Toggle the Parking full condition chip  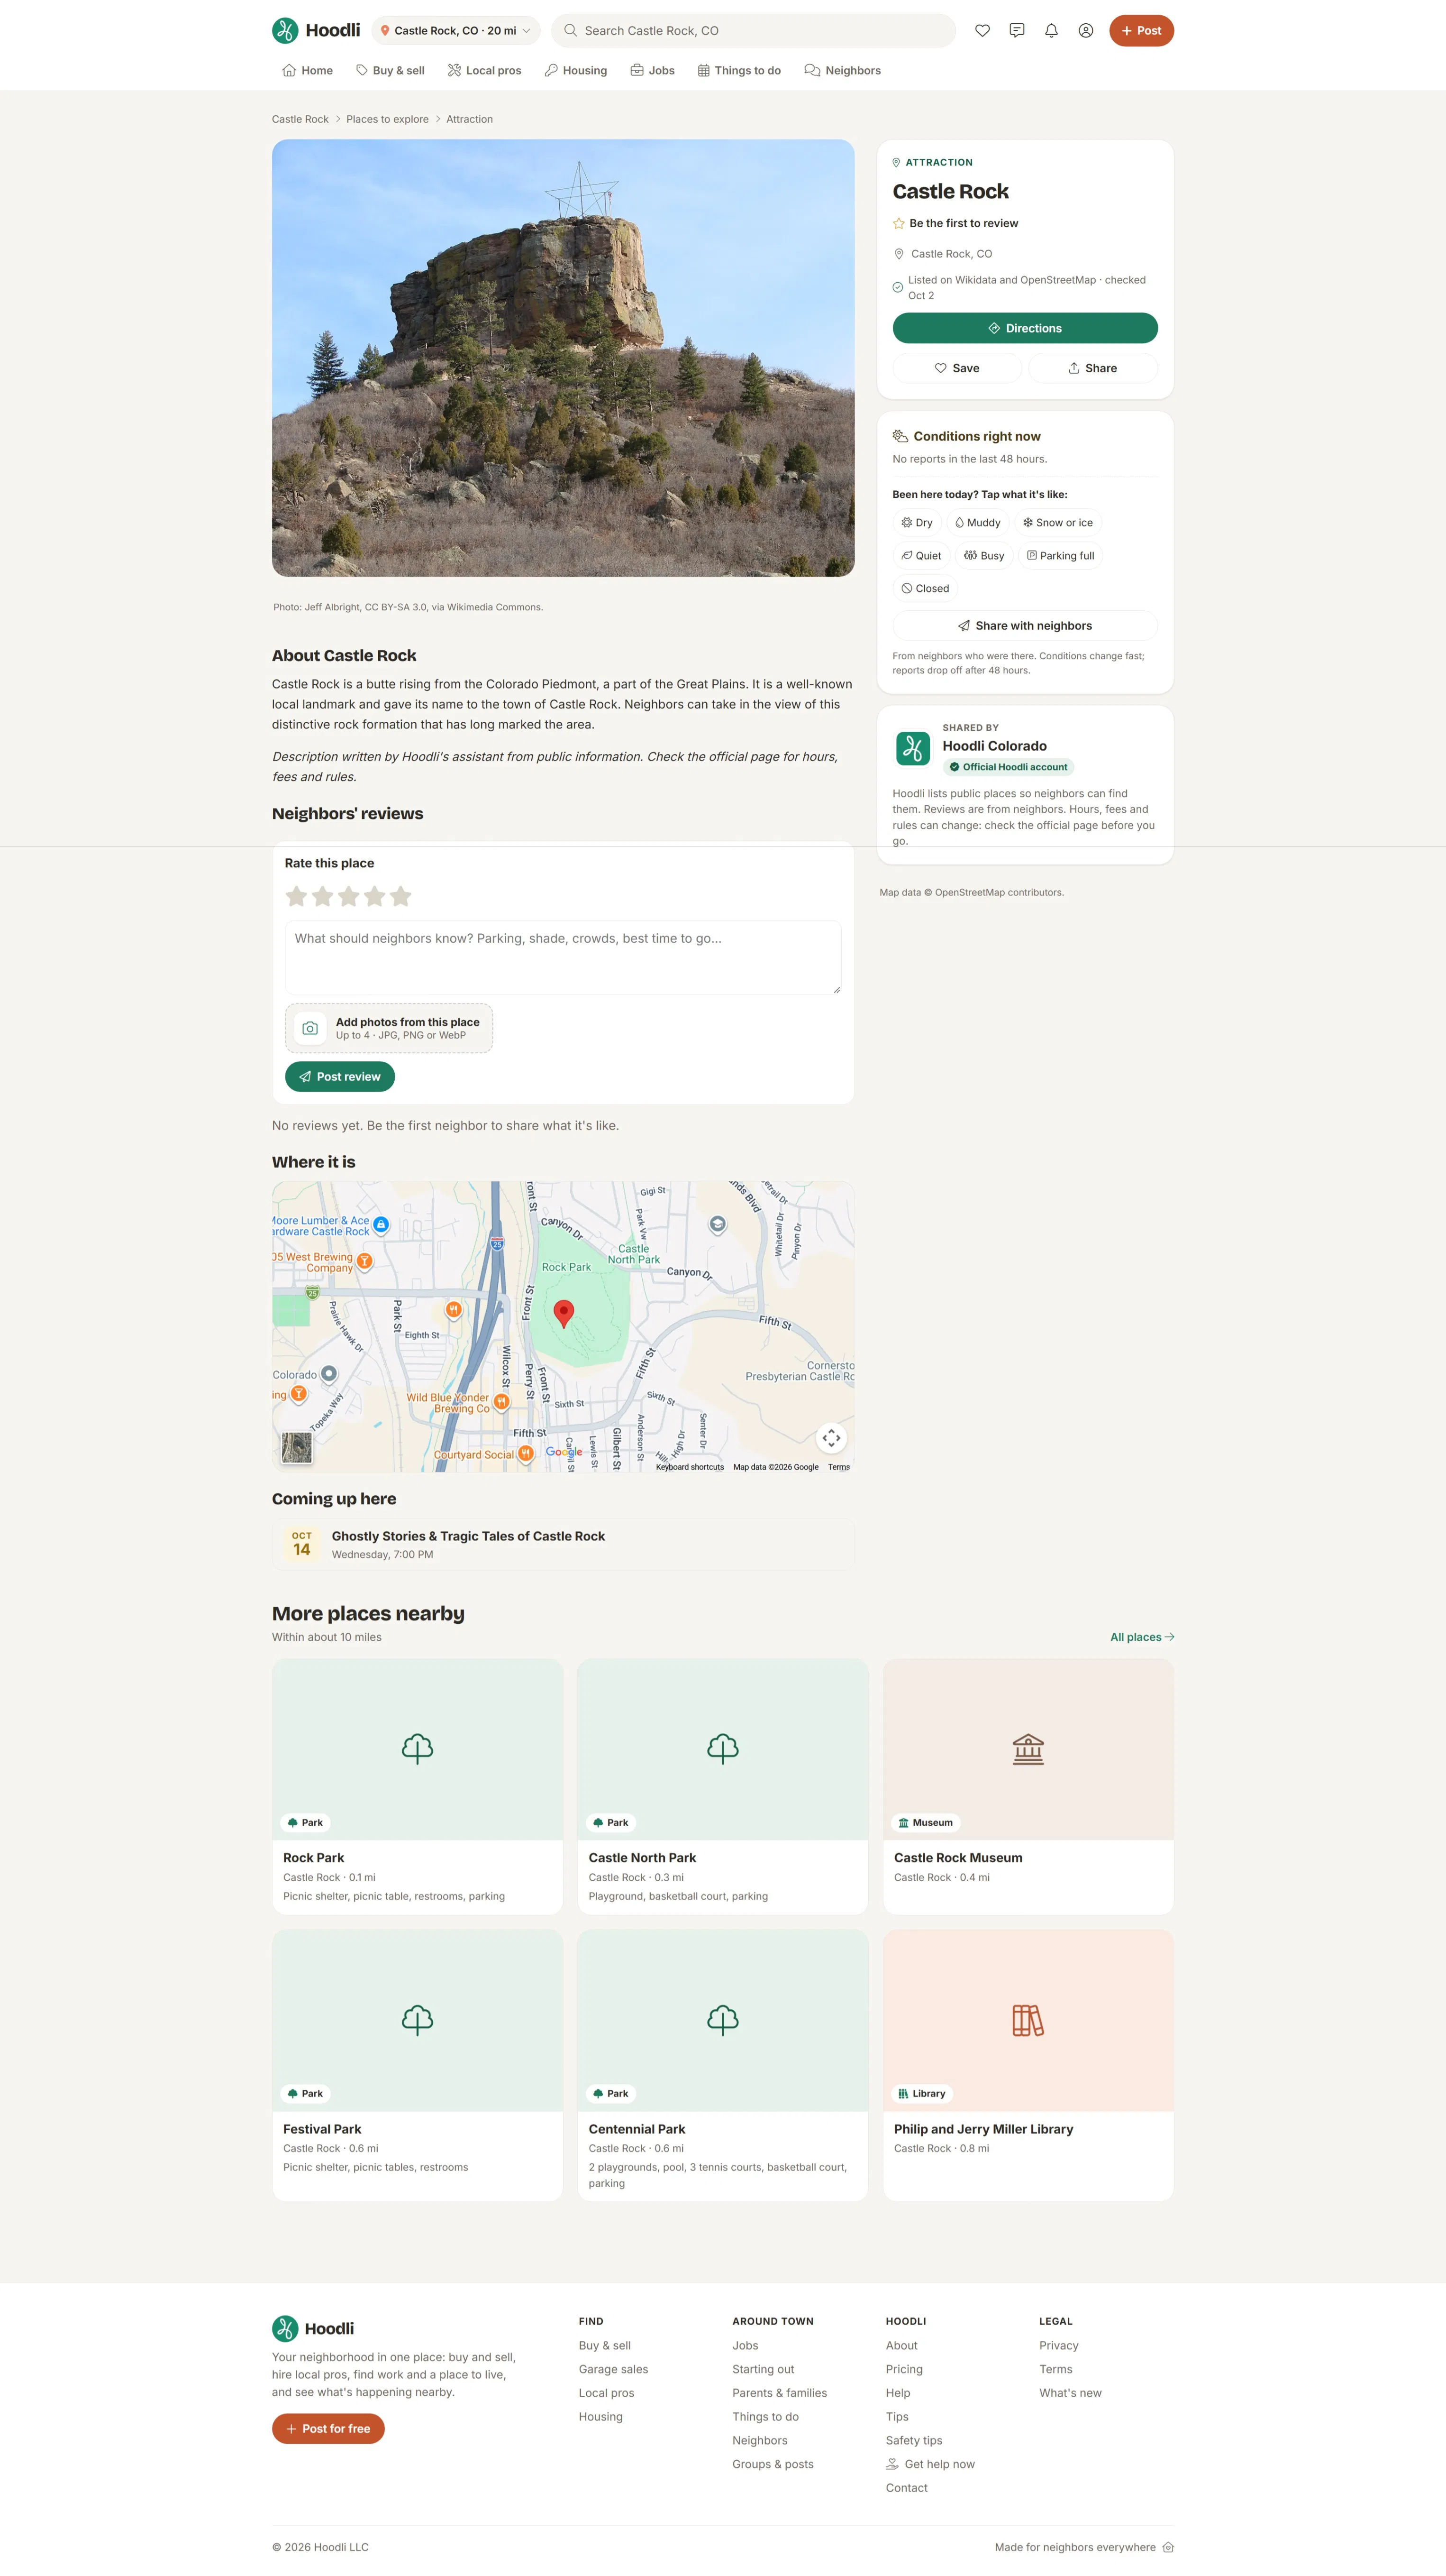(x=1060, y=556)
